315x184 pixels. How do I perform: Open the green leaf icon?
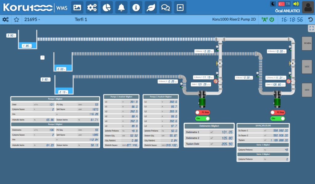151,8
